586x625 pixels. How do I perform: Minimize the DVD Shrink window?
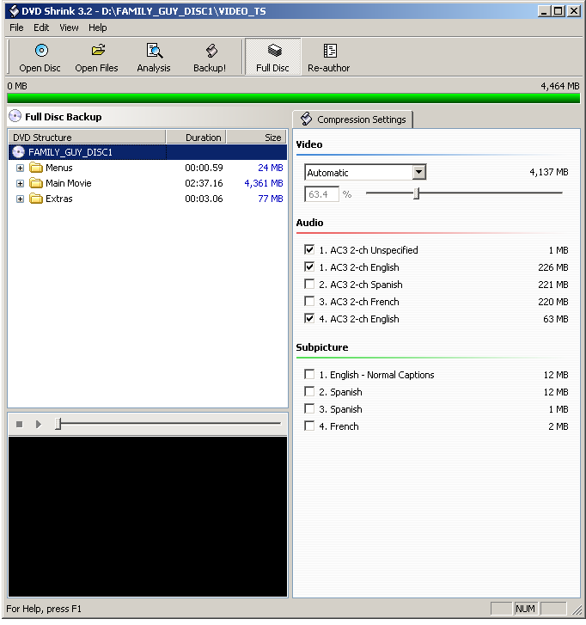point(544,11)
